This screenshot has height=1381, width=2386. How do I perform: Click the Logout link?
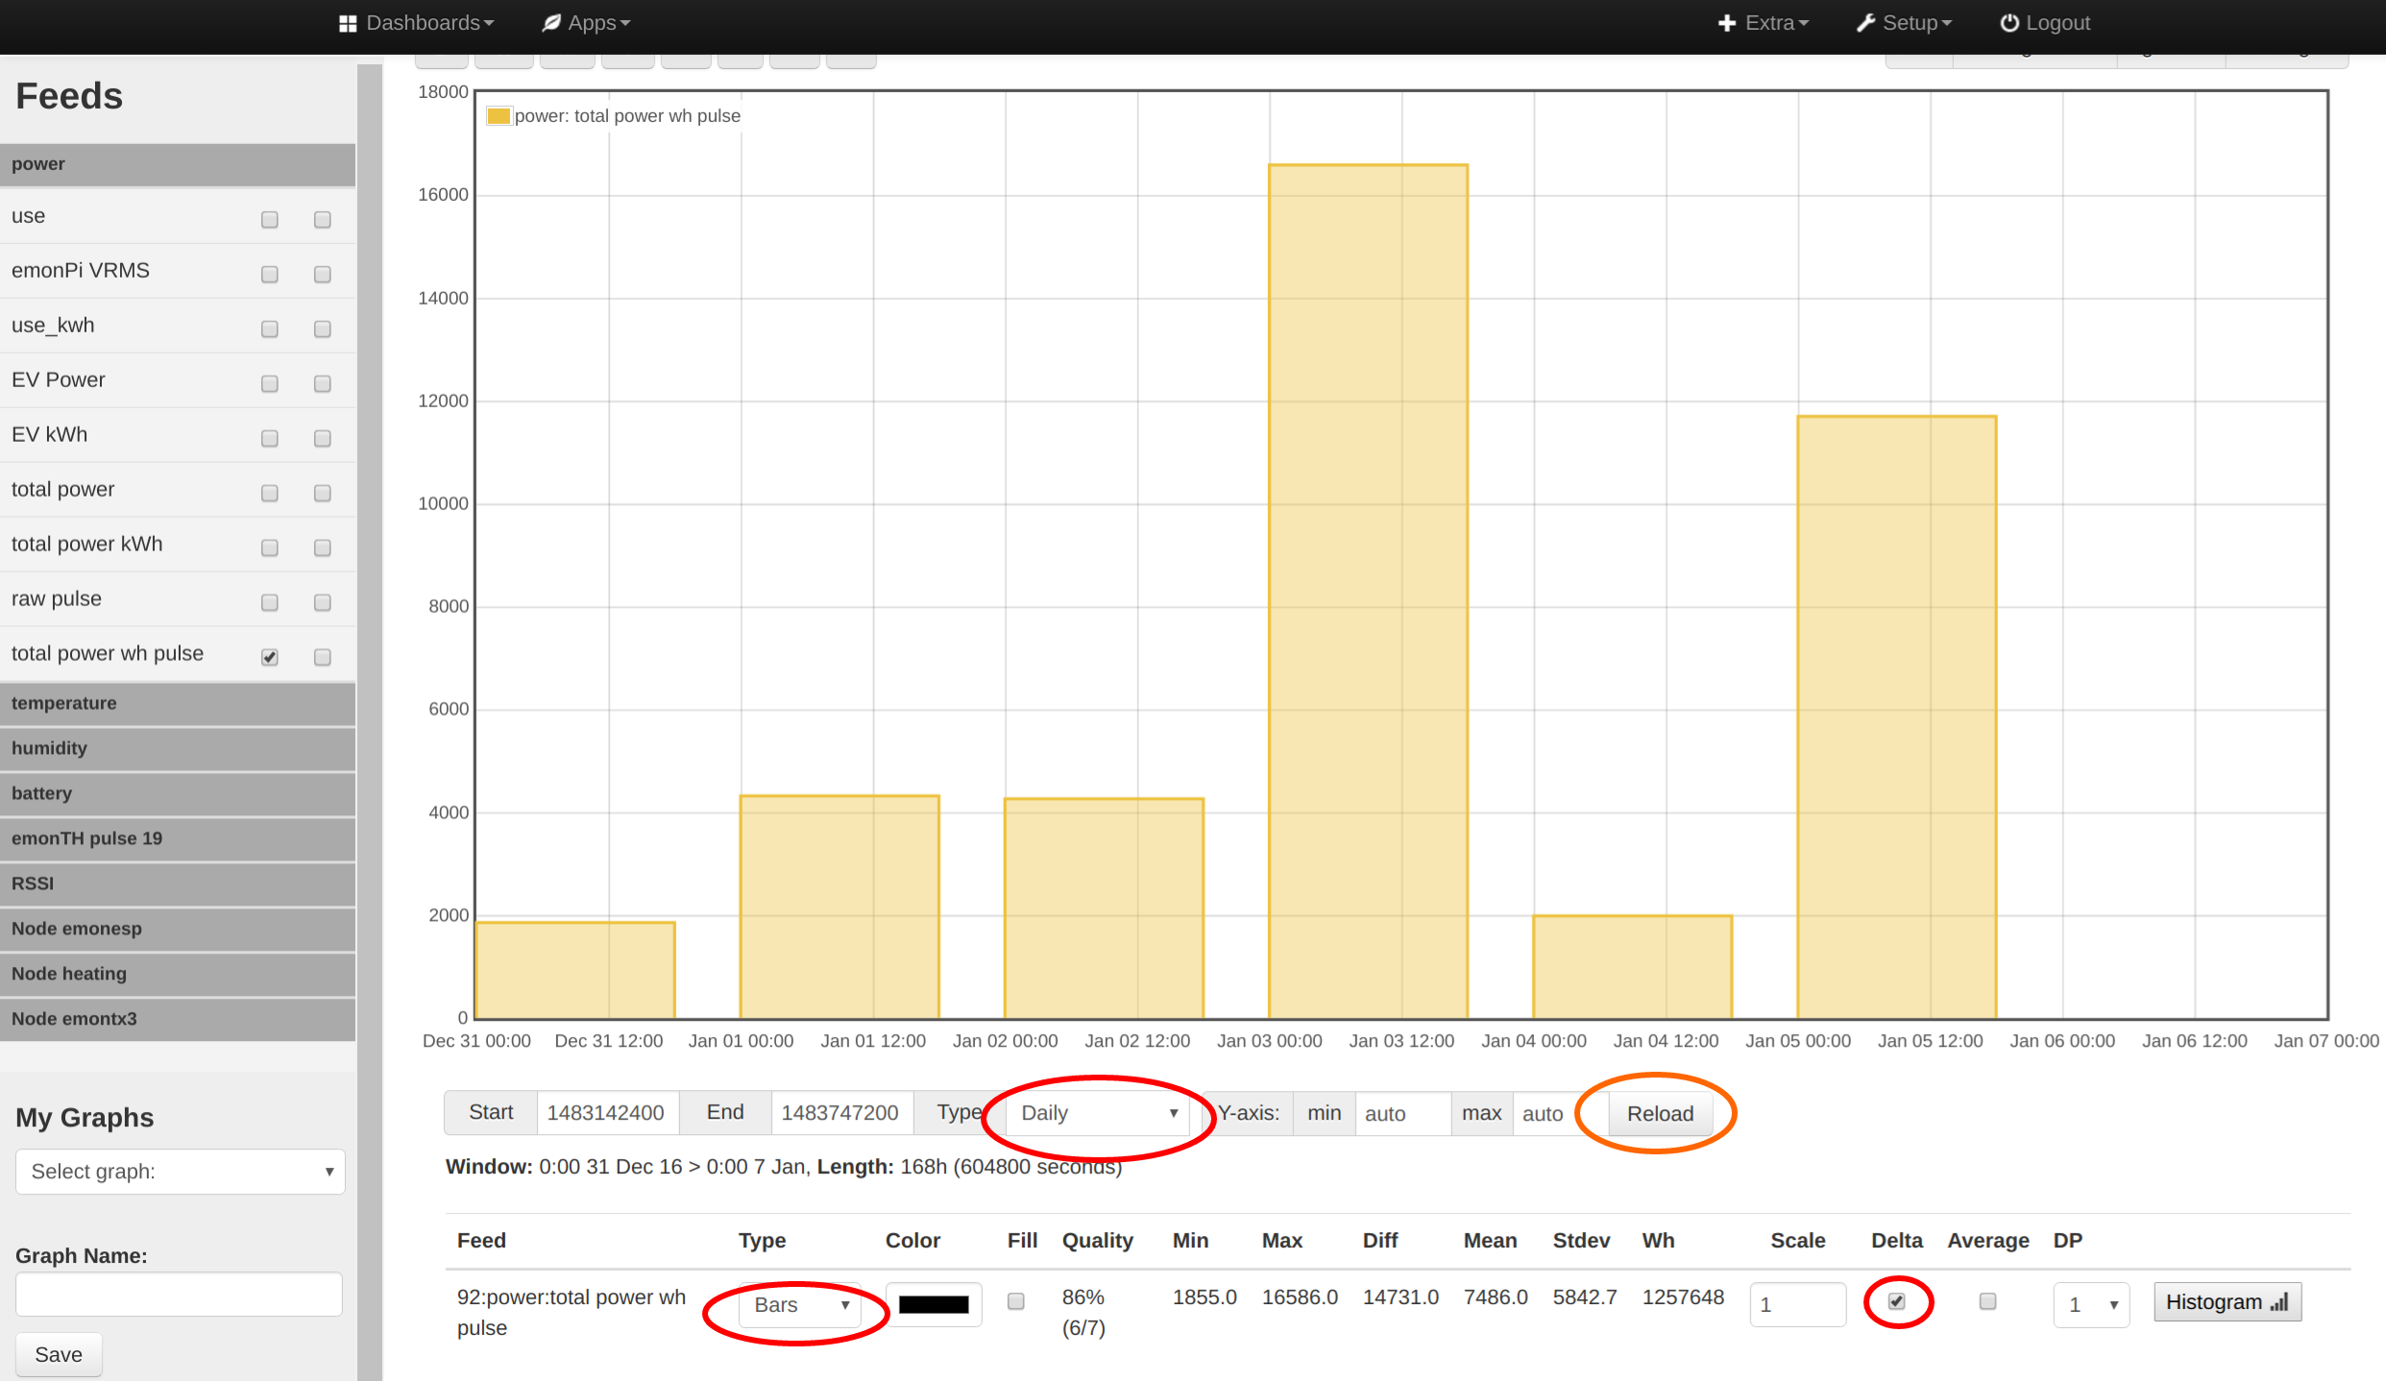(2045, 23)
